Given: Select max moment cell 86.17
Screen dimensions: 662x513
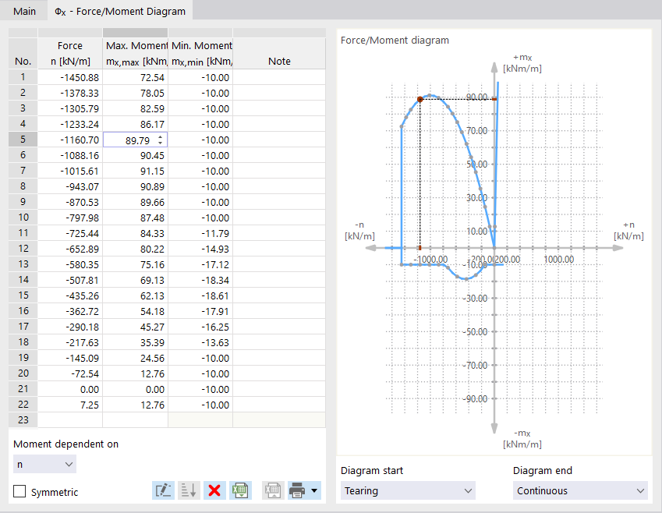Looking at the screenshot, I should (135, 124).
